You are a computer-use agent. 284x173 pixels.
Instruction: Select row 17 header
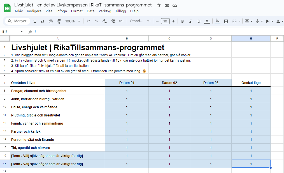pos(5,164)
